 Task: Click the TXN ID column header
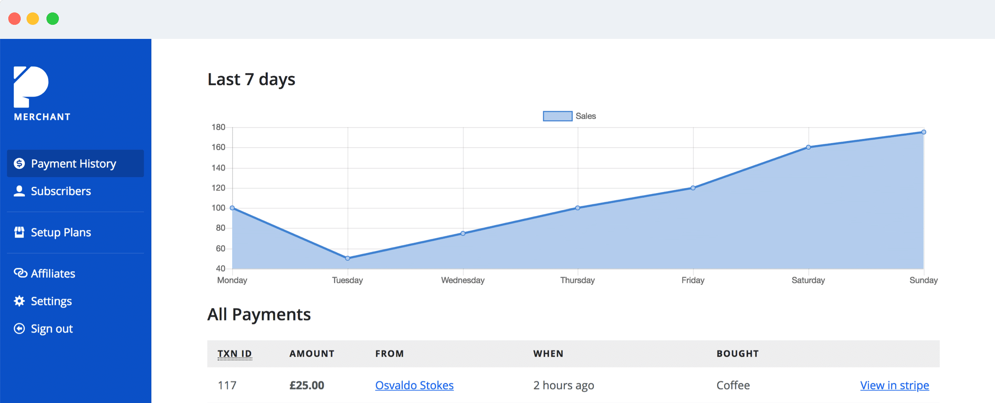235,354
